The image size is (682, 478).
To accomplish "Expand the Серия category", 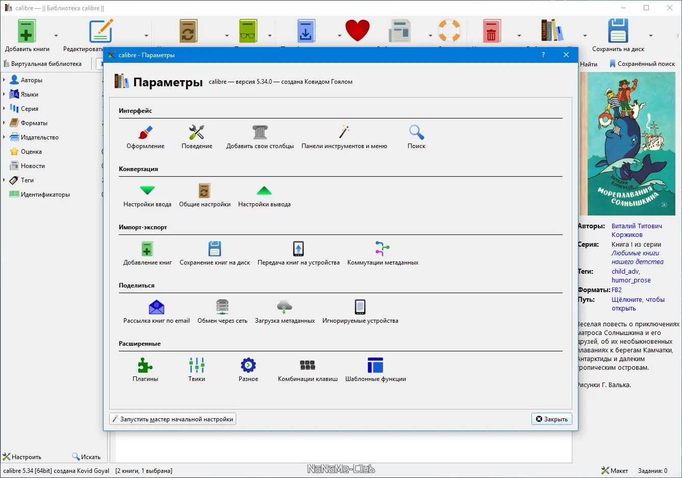I will pos(4,109).
